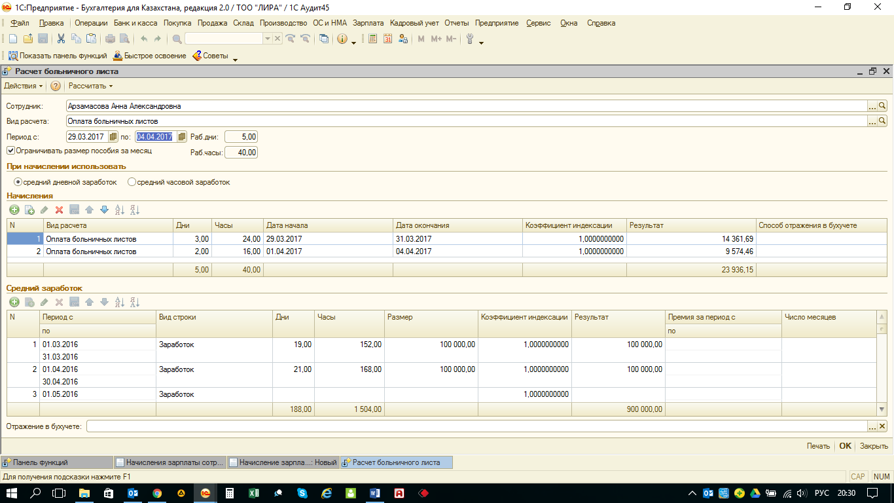894x503 pixels.
Task: Click the Cut scissors icon
Action: (x=61, y=39)
